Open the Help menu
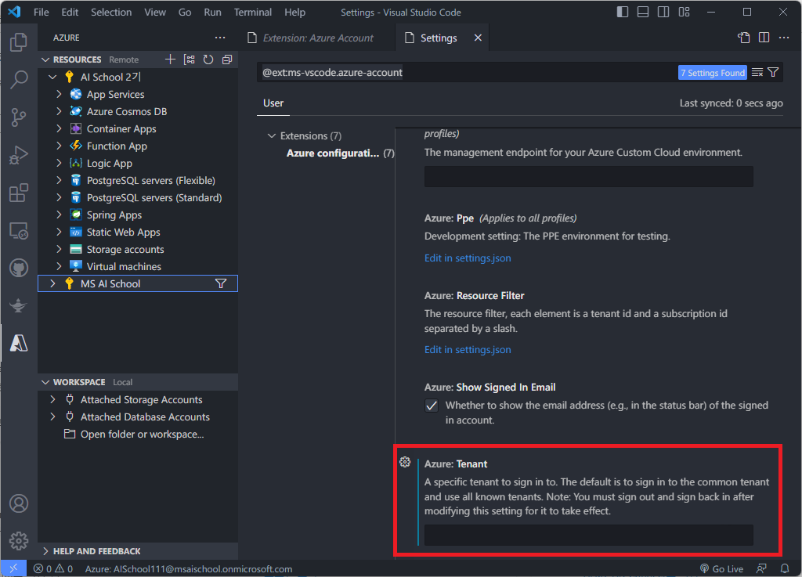This screenshot has height=577, width=802. pyautogui.click(x=294, y=12)
